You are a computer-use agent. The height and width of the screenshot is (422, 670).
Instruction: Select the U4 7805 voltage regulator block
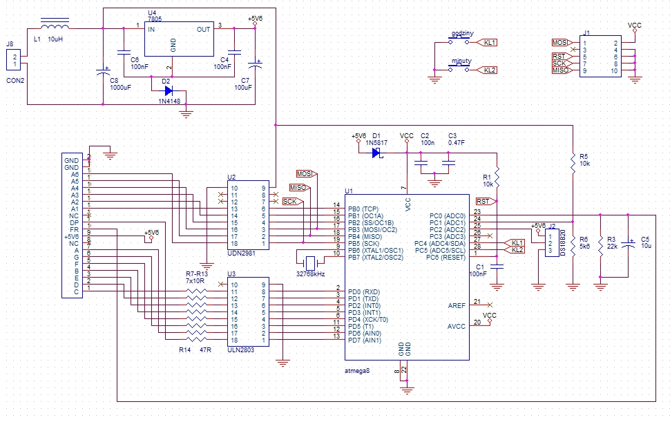point(179,39)
